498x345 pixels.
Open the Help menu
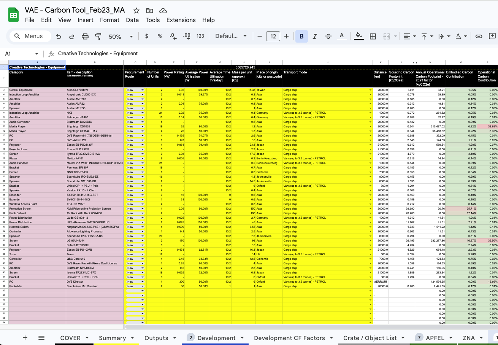pos(209,20)
